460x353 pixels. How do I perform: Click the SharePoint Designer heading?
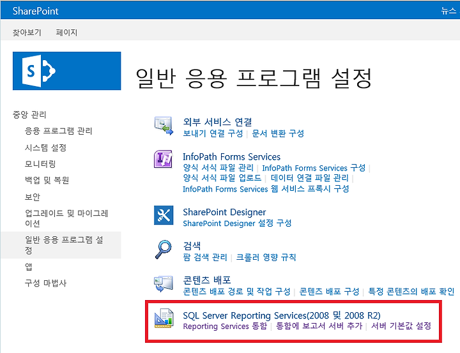pyautogui.click(x=224, y=212)
